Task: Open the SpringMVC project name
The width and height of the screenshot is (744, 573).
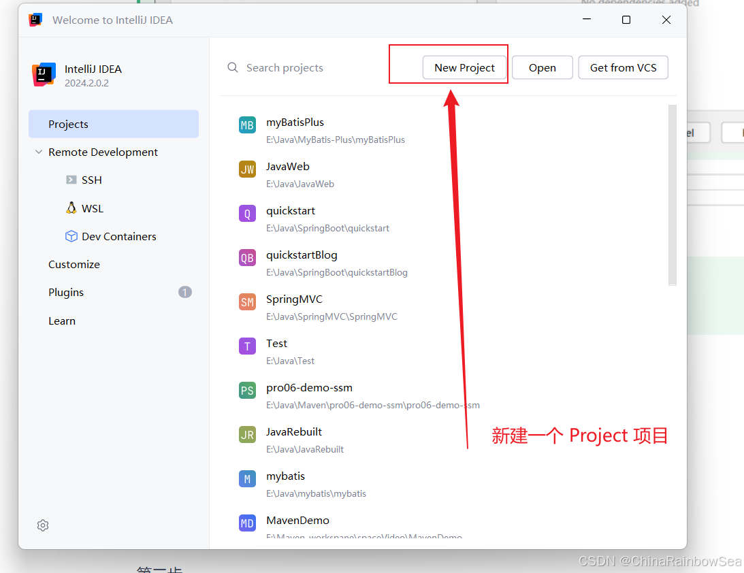Action: (x=294, y=299)
